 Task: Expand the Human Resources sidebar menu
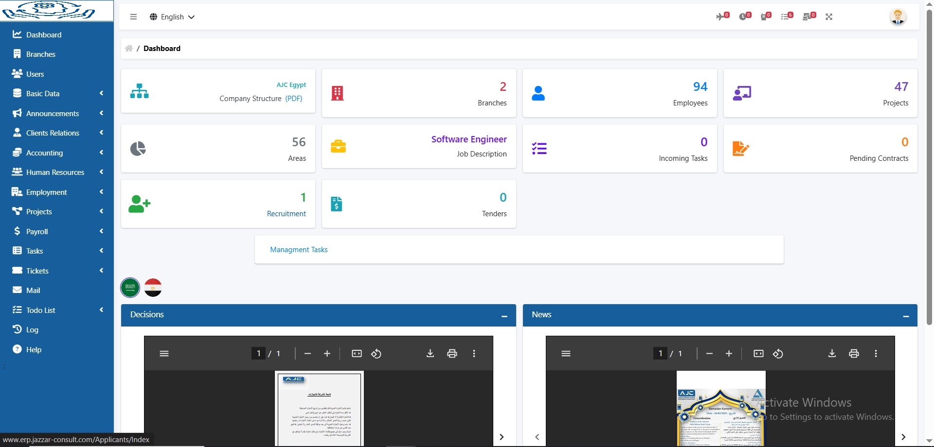click(x=55, y=172)
